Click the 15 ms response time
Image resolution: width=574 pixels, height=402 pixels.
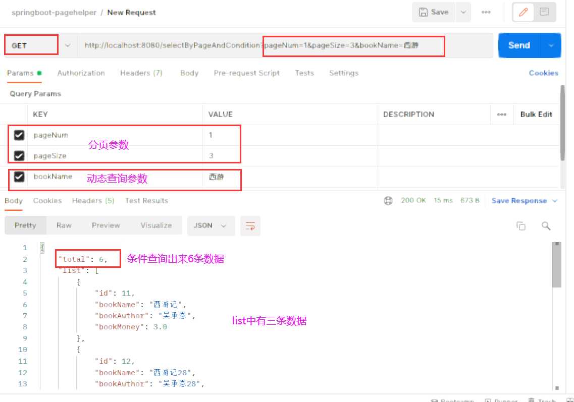point(443,200)
